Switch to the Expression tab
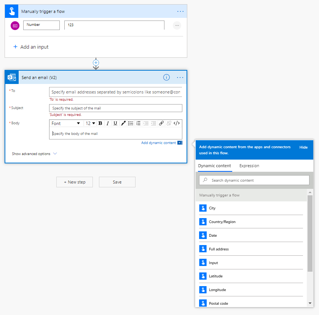The image size is (319, 315). (x=249, y=166)
